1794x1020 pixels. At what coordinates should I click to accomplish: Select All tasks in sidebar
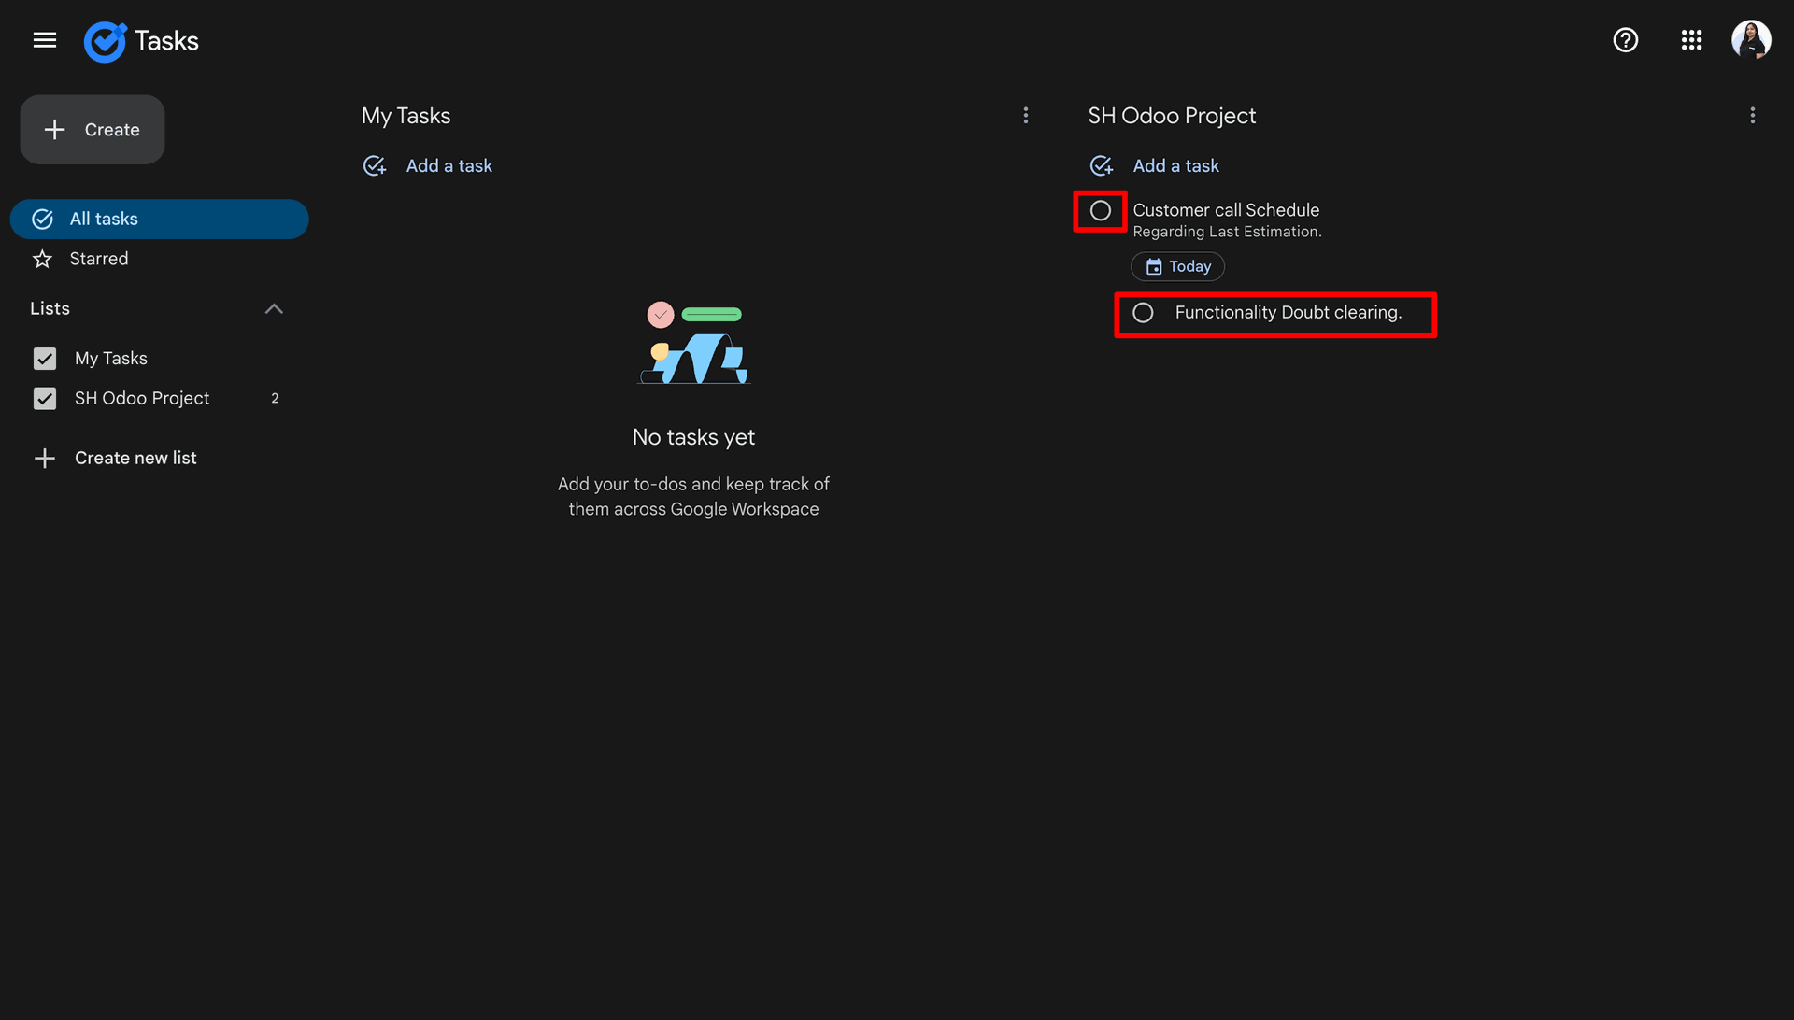coord(159,220)
